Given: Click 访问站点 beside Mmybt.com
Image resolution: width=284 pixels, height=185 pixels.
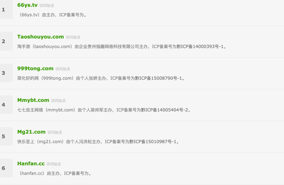Looking at the screenshot, I should (58, 101).
